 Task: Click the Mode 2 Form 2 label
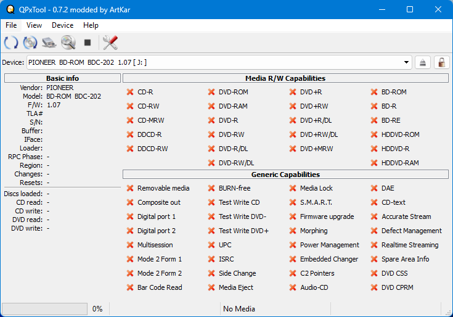tap(160, 273)
